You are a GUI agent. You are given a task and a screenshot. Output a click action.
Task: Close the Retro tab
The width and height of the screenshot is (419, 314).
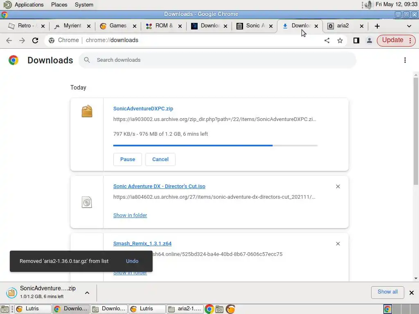[x=43, y=26]
